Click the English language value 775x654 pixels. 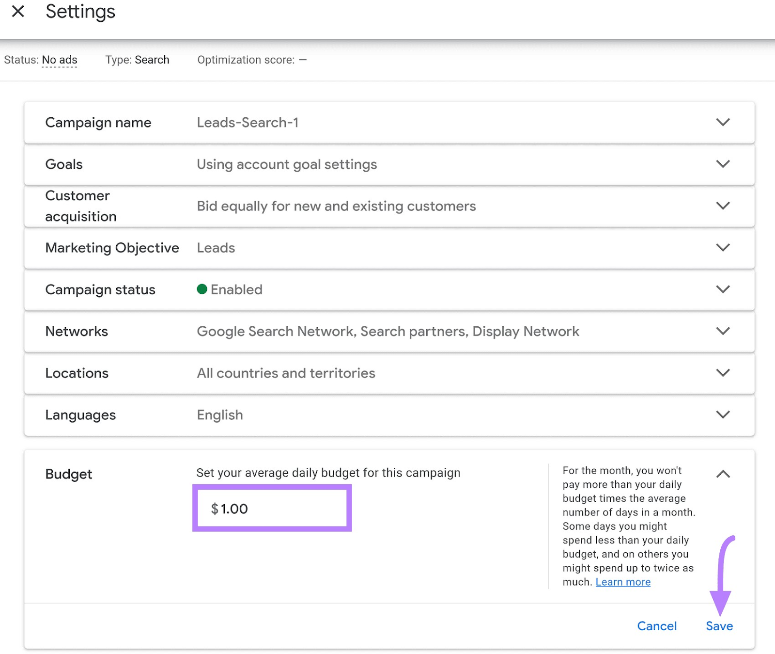tap(220, 415)
